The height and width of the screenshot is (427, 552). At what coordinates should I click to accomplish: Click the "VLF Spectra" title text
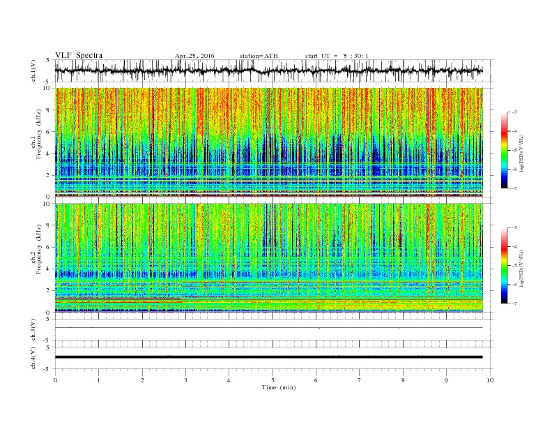79,55
